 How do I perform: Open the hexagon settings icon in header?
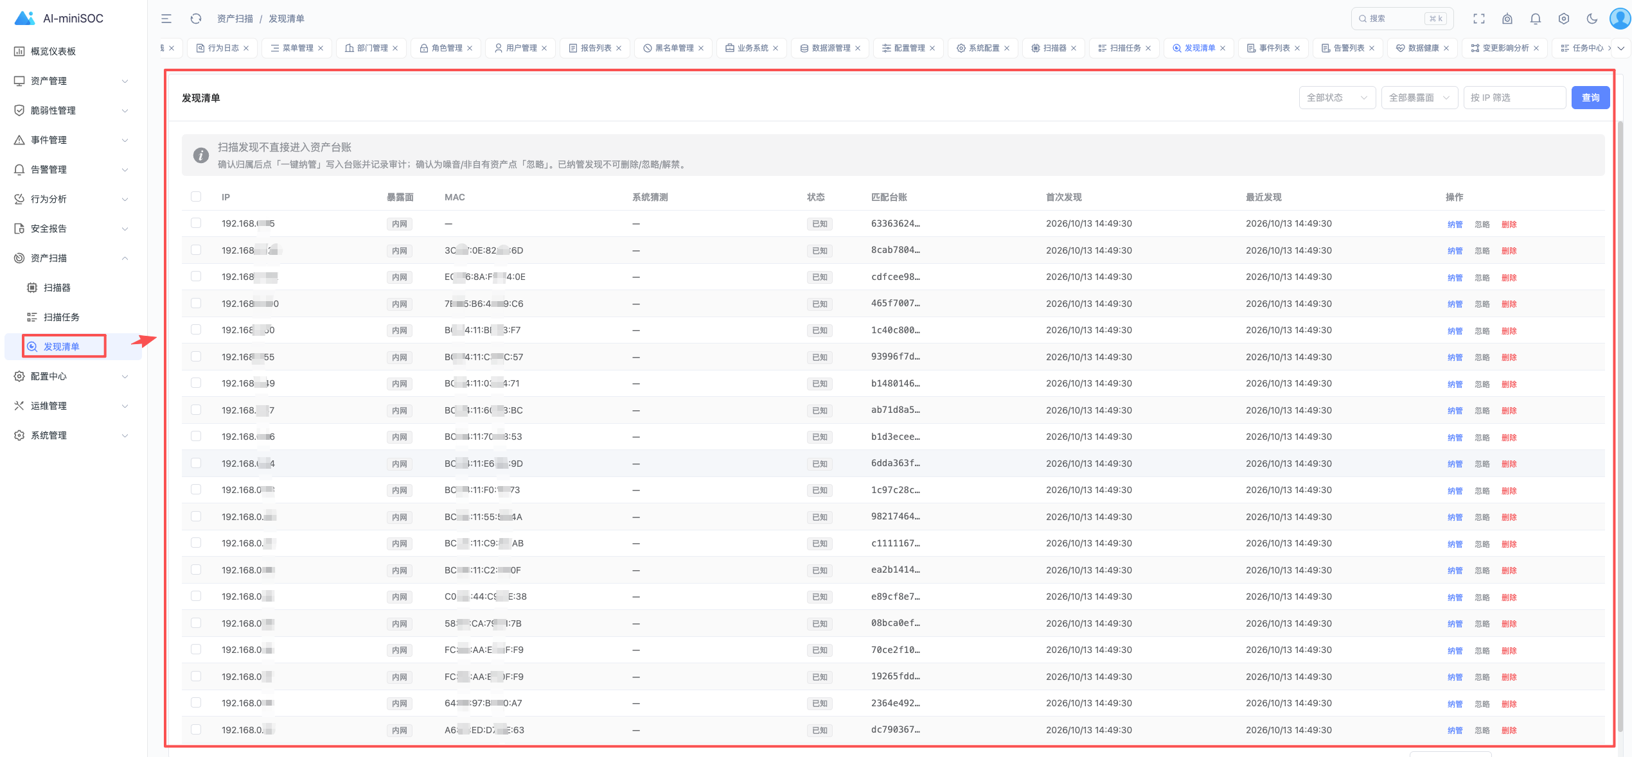click(x=1563, y=19)
